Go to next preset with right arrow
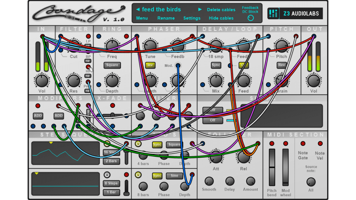Screen dimensions: 356x200 click(200, 9)
